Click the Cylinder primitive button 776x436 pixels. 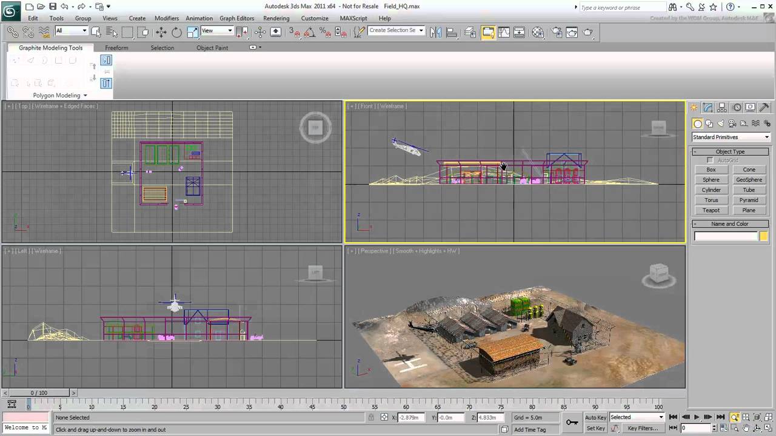tap(711, 190)
